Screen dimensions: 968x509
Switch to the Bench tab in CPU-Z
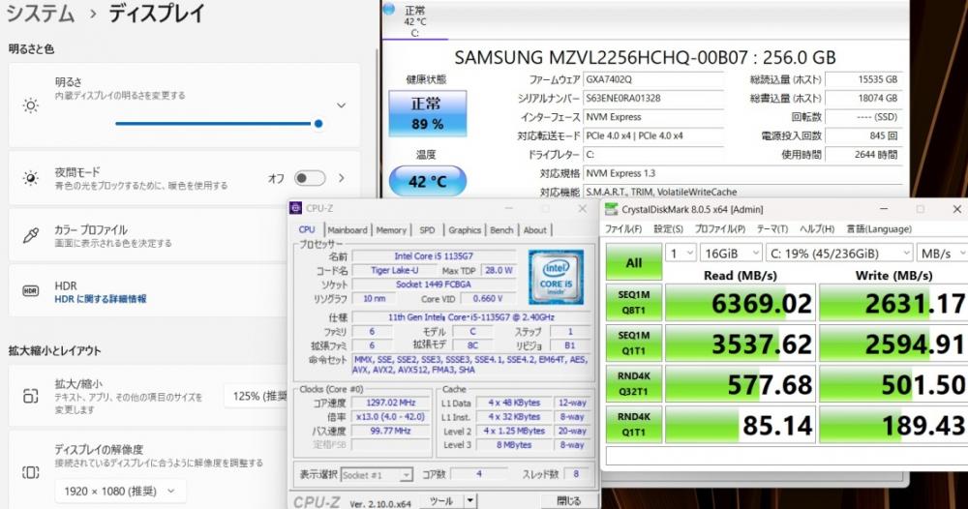point(501,230)
